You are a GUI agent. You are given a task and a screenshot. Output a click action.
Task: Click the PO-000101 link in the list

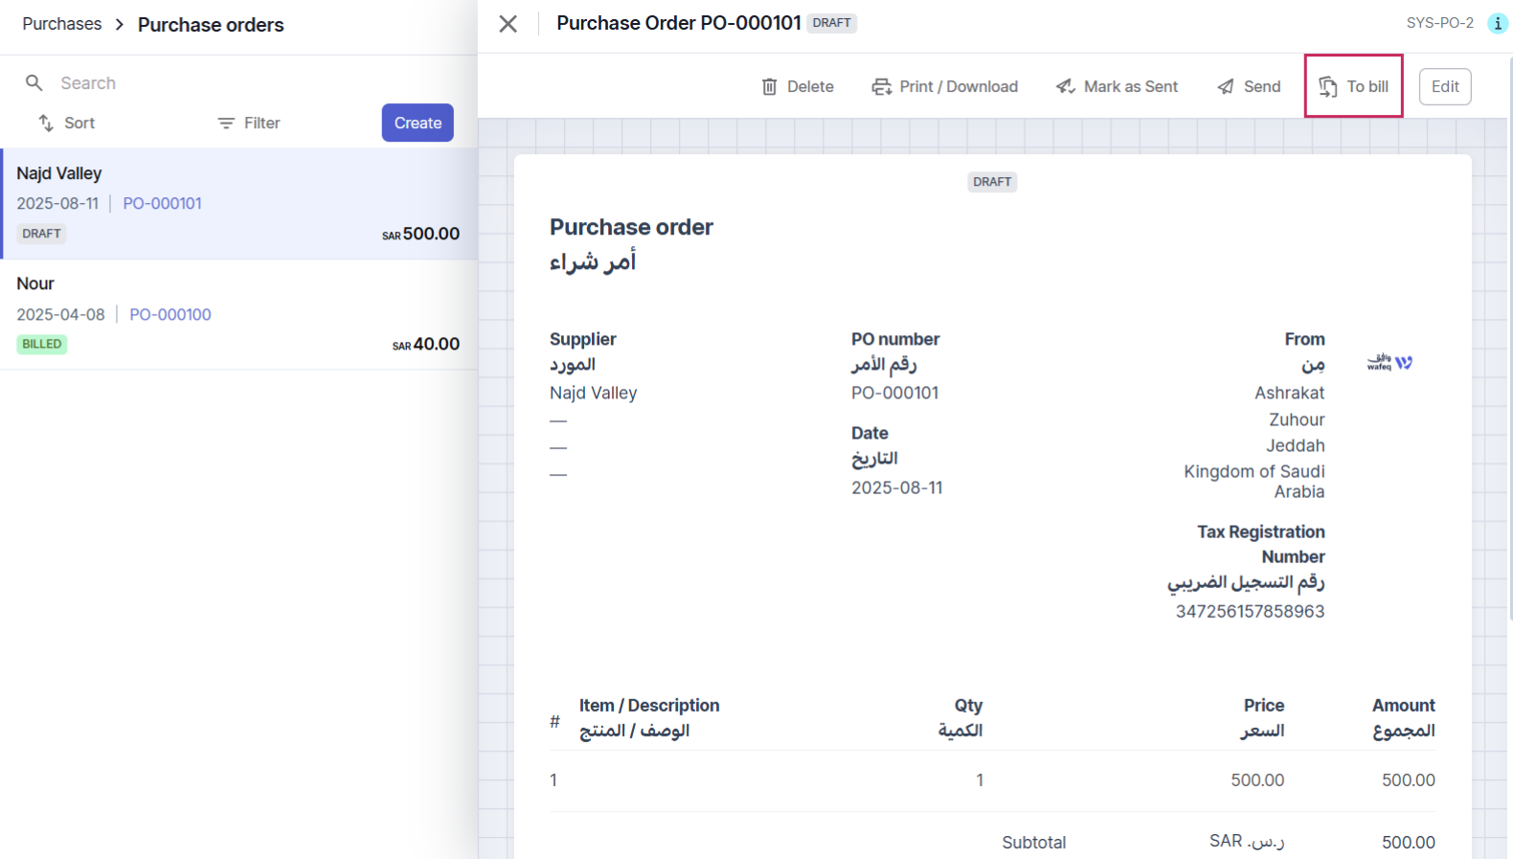point(162,203)
